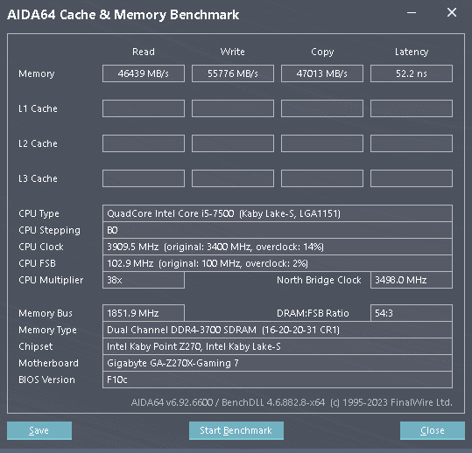Click the Motherboard label
Viewport: 472px width, 453px height.
coord(48,363)
